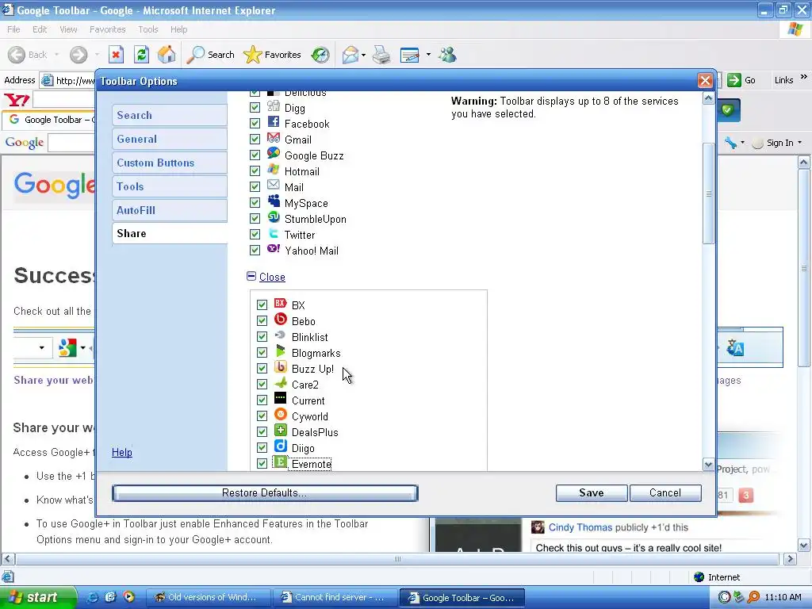Open the Custom Buttons tab
The image size is (812, 609).
170,163
